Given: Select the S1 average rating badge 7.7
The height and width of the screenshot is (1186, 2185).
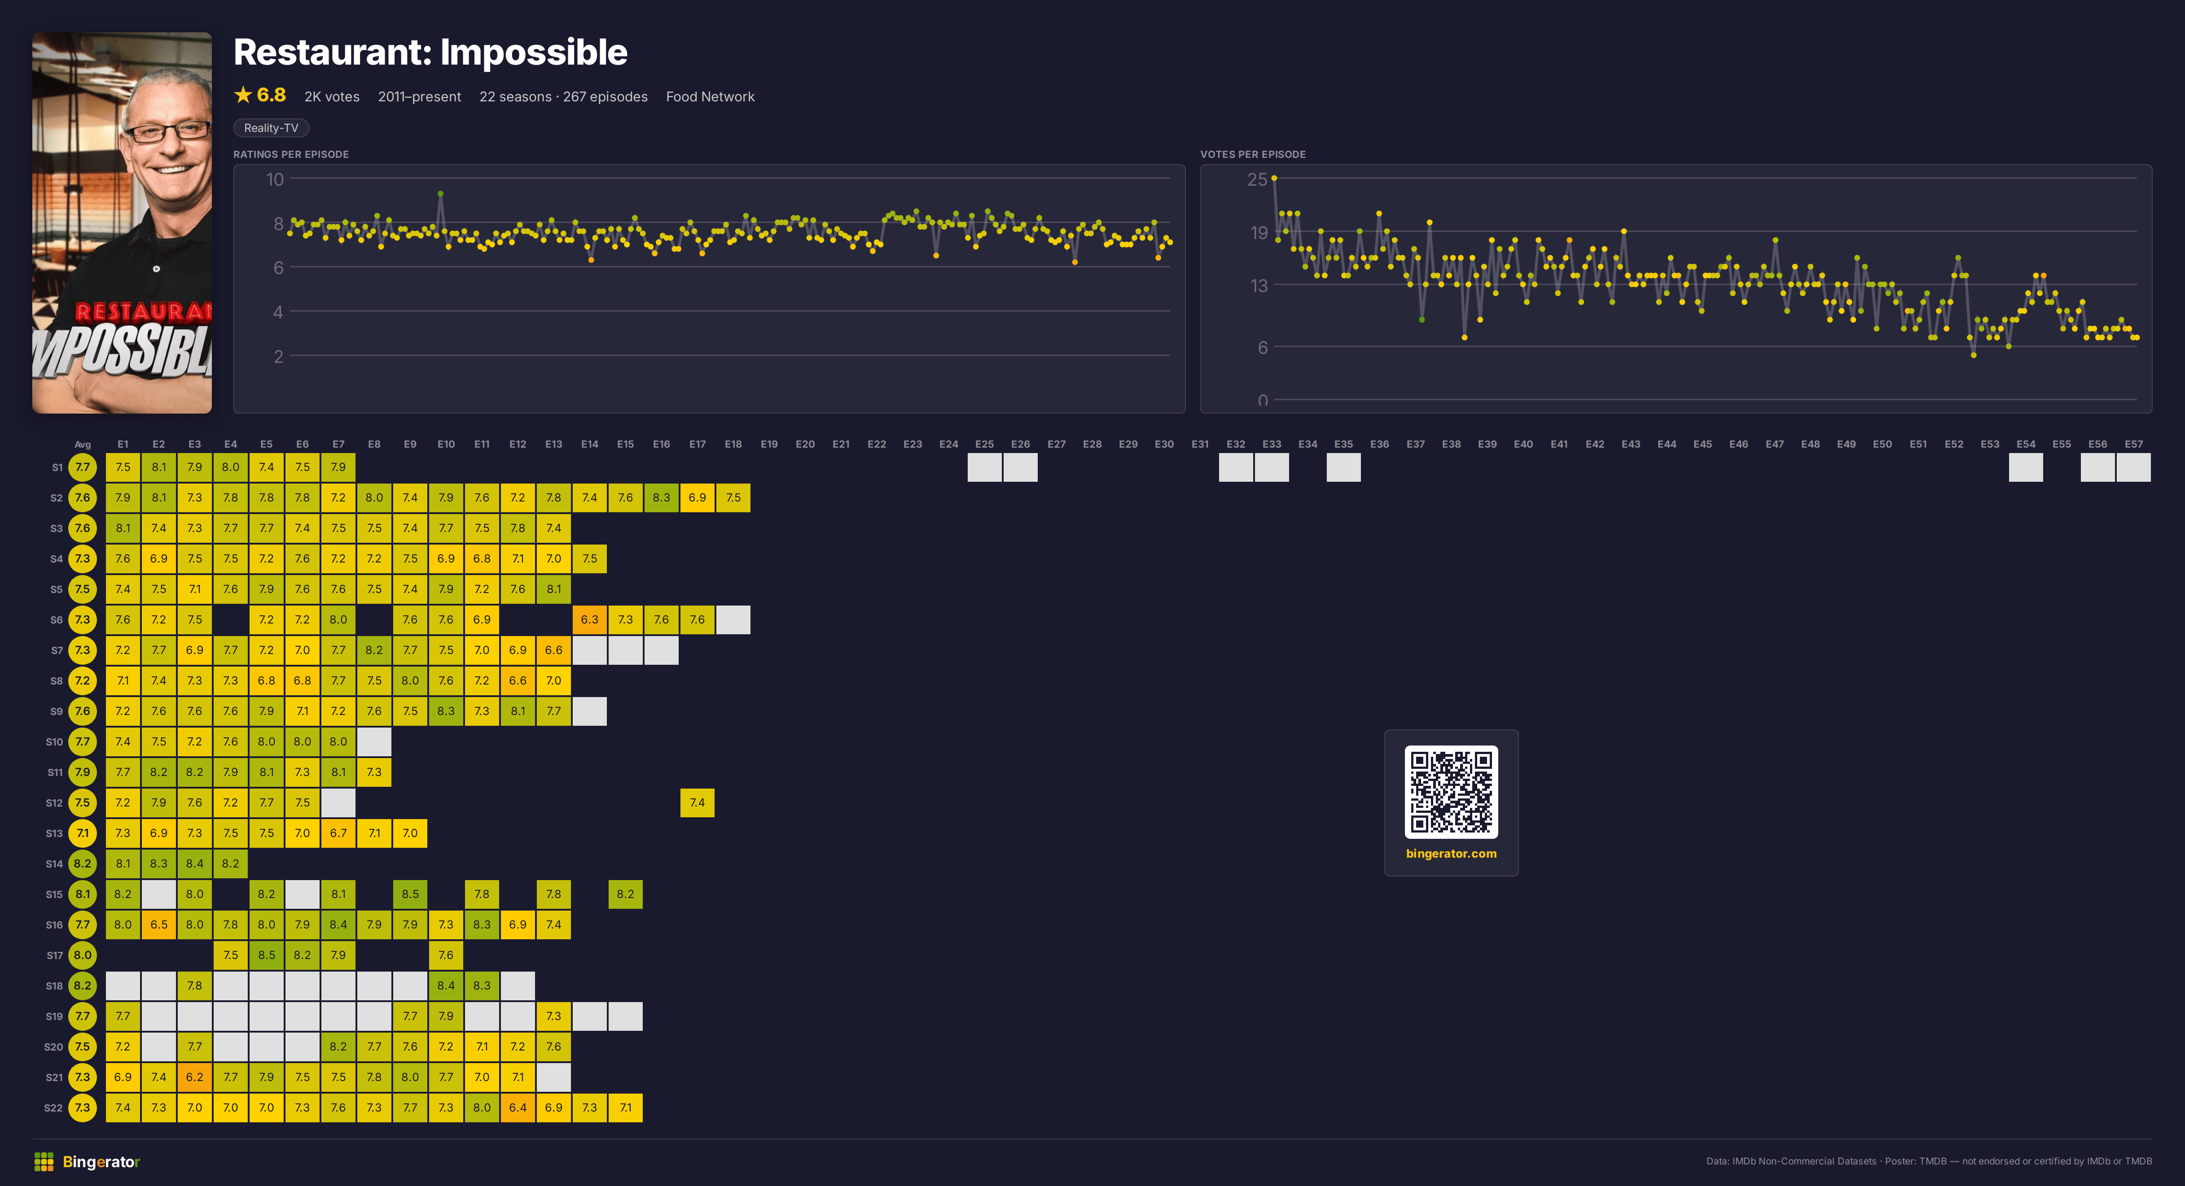Looking at the screenshot, I should [82, 467].
